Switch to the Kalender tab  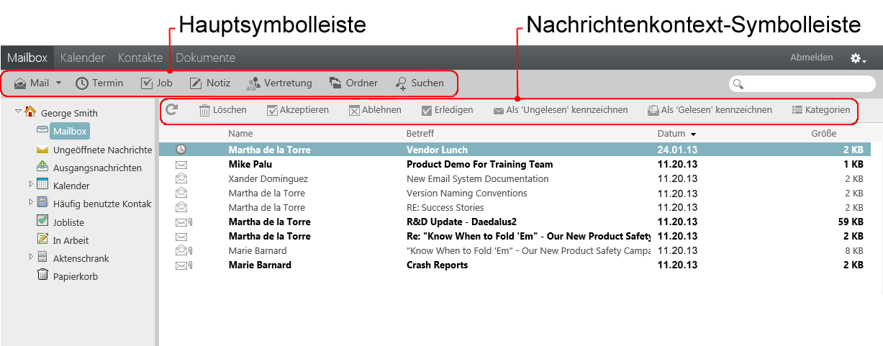click(x=83, y=58)
